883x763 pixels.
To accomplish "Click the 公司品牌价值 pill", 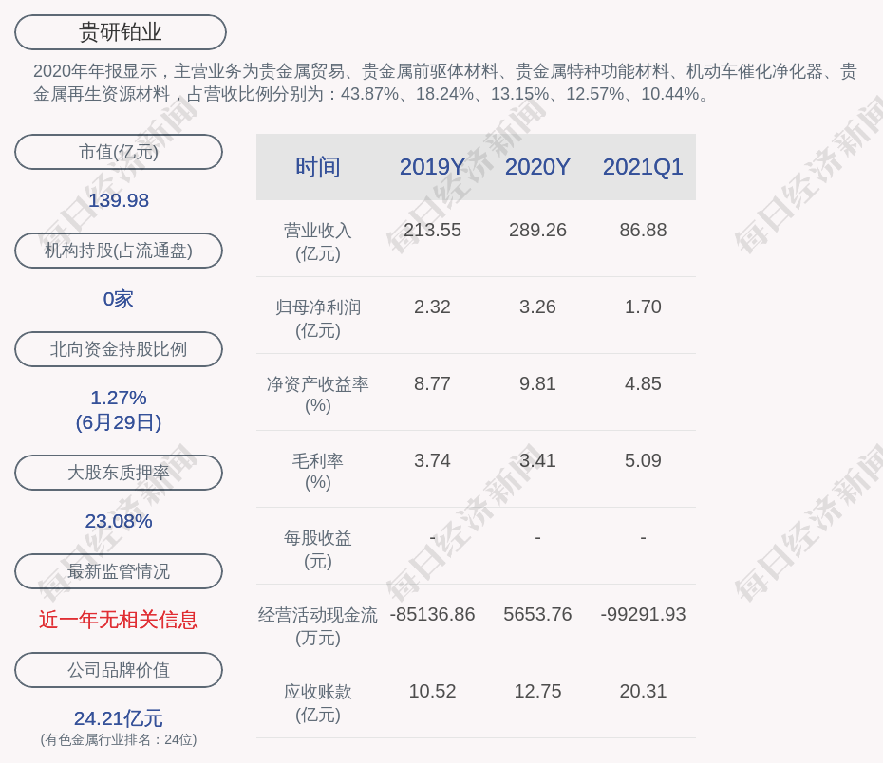I will tap(119, 670).
